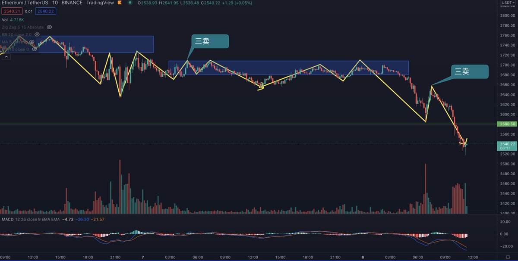Click the TradingView label in chart title
The image size is (518, 261).
pos(100,3)
